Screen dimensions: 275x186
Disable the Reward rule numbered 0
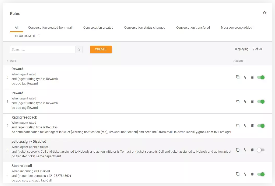coord(261,77)
